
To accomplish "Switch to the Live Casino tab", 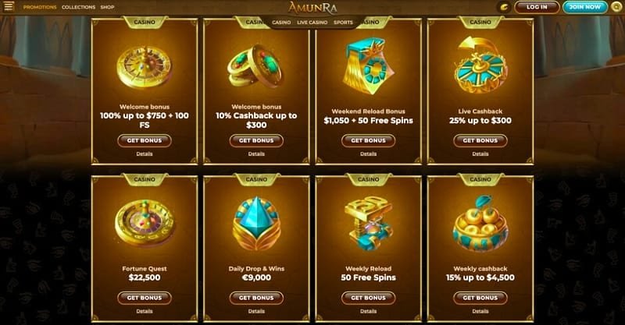I will pos(312,23).
